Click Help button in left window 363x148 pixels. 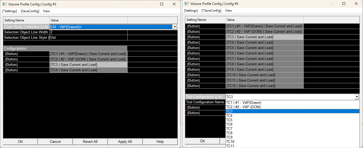[160, 141]
